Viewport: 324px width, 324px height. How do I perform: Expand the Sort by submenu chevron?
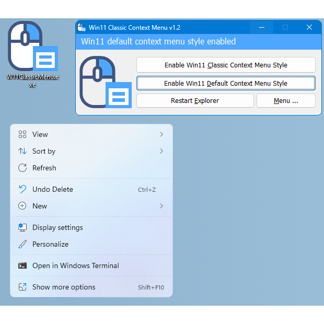161,151
